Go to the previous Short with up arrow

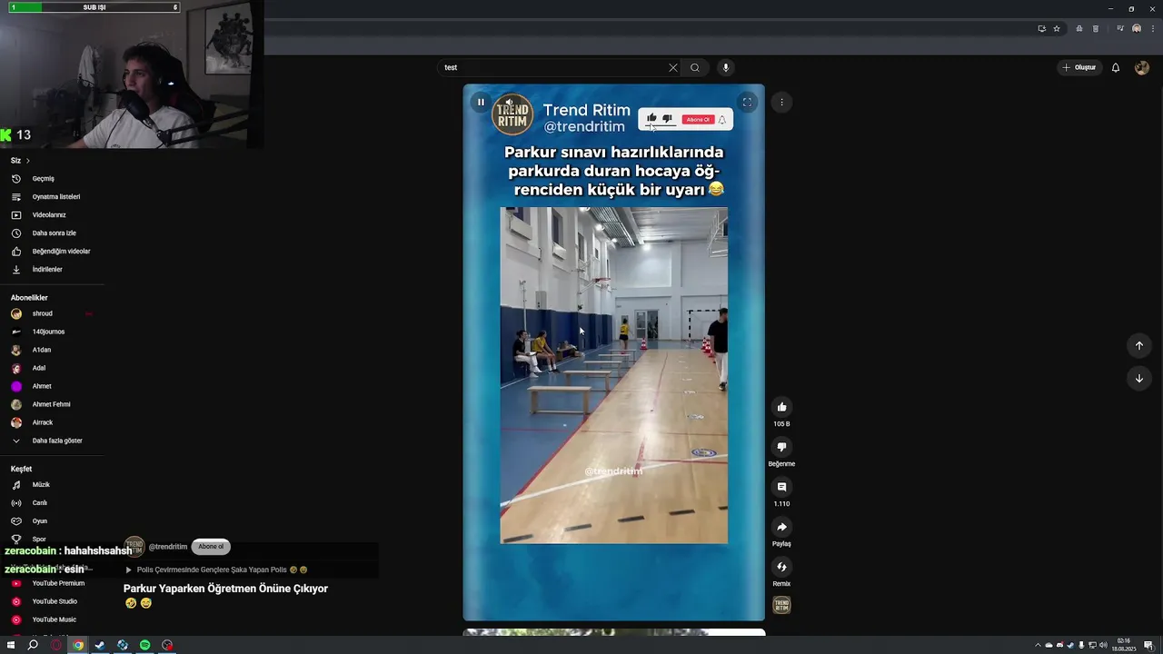pos(1138,345)
